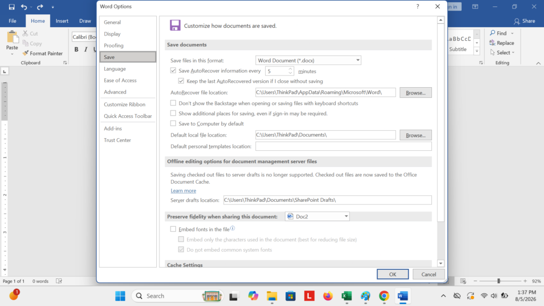
Task: Enable Embed fonts in the file
Action: click(173, 229)
